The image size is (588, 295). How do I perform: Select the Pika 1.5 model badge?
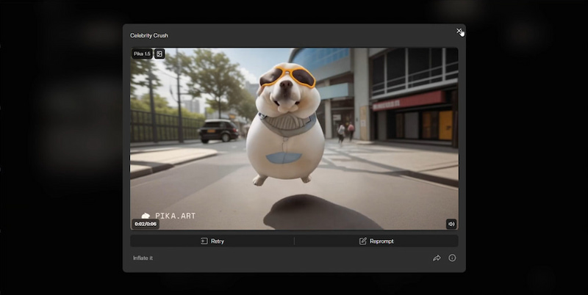click(x=142, y=54)
